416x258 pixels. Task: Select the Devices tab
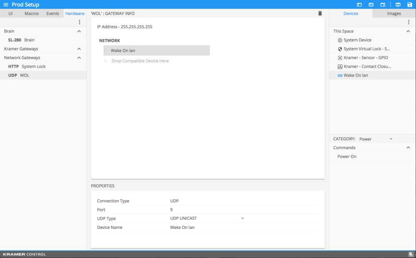[351, 13]
